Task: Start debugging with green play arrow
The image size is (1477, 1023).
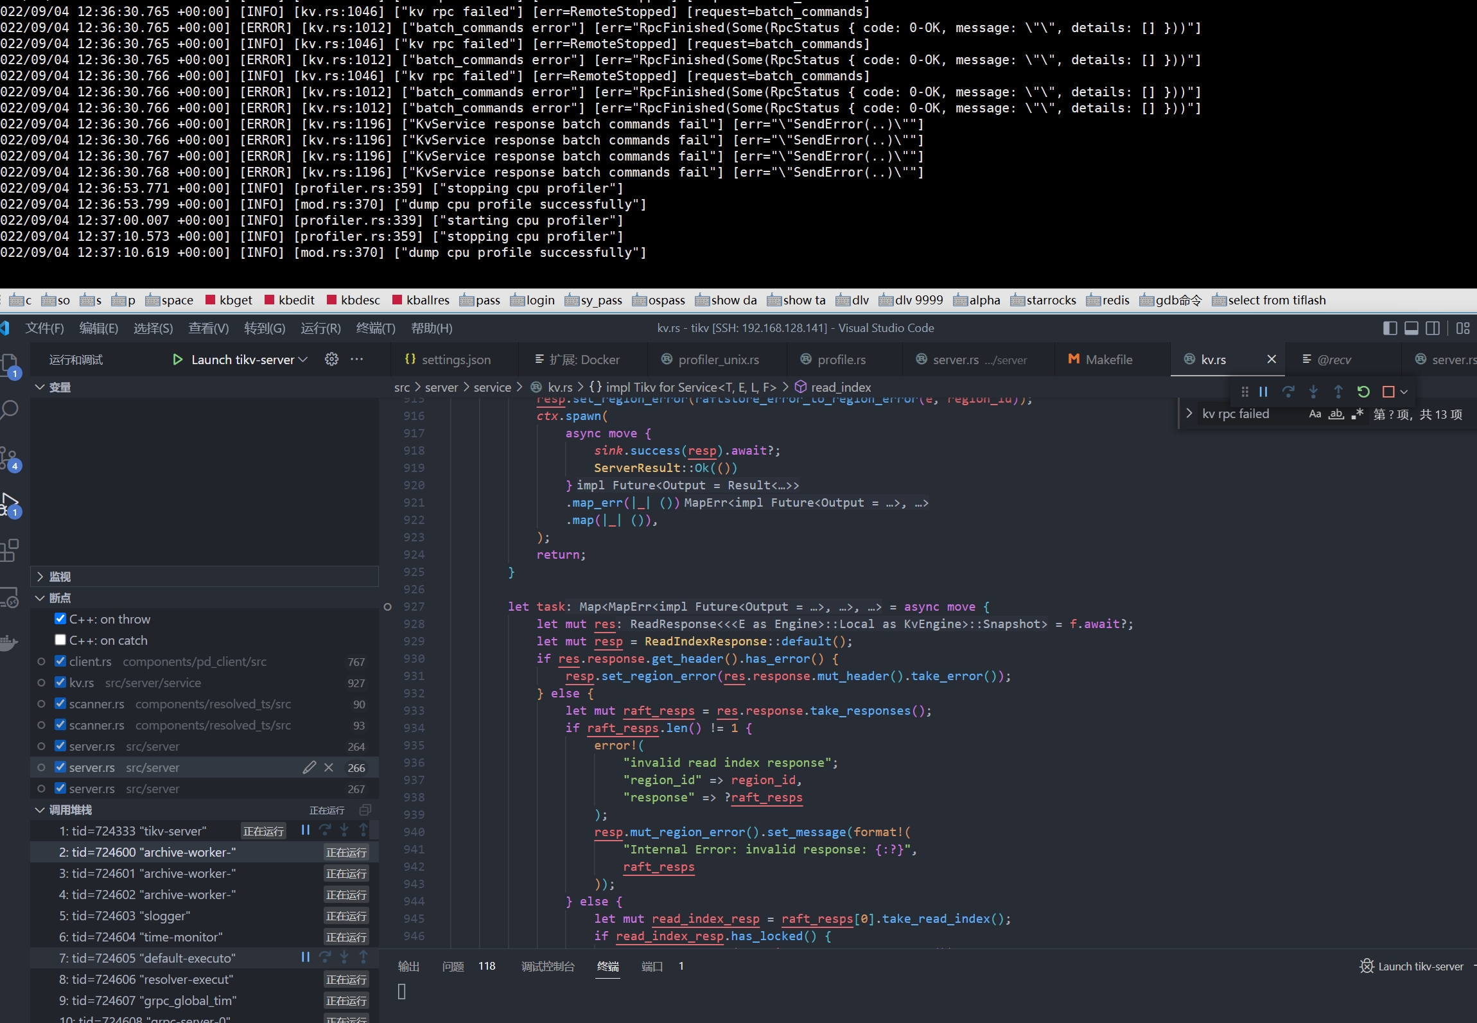Action: [177, 360]
